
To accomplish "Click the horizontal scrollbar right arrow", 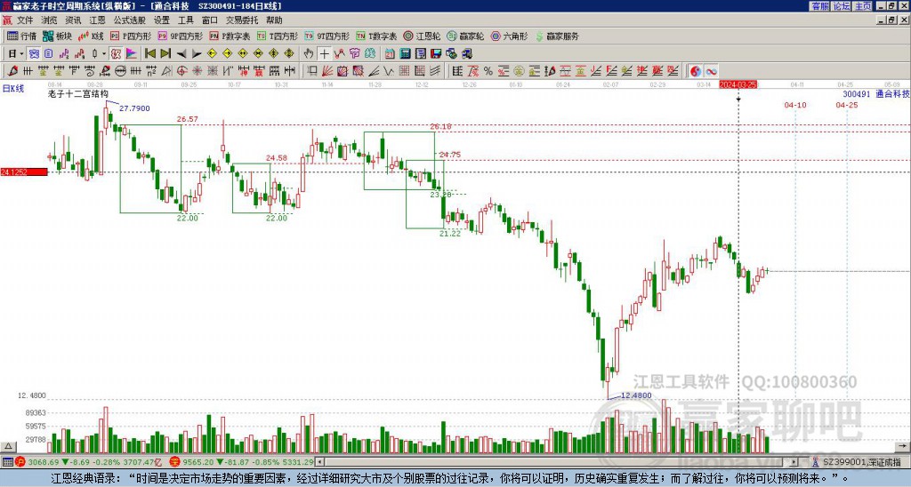I will point(794,462).
